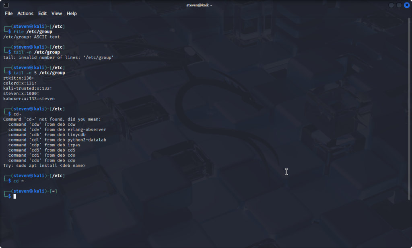Open the File menu

point(8,13)
